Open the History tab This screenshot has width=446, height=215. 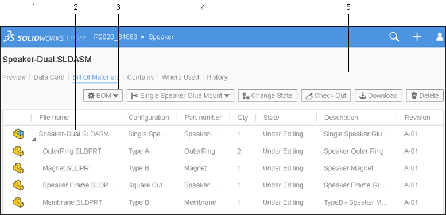(218, 77)
